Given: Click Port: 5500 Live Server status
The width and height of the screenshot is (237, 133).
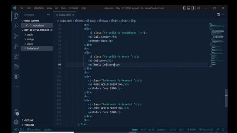Looking at the screenshot, I should click(x=206, y=130).
